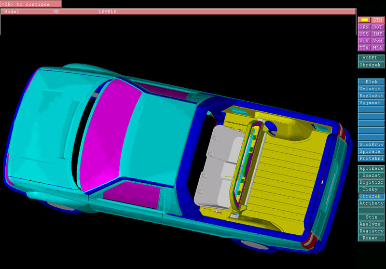Viewport: 386px width, 269px height.
Task: Choose the Blok function
Action: coord(371,81)
